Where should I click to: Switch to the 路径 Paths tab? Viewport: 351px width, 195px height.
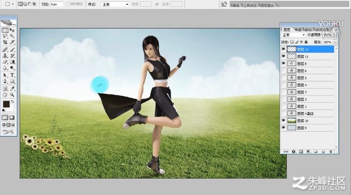[x=308, y=29]
